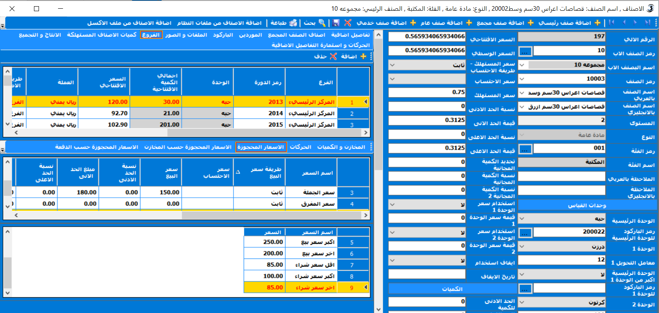Select cell 180.00 in سعر الجملة row
The image size is (659, 313).
pyautogui.click(x=78, y=192)
